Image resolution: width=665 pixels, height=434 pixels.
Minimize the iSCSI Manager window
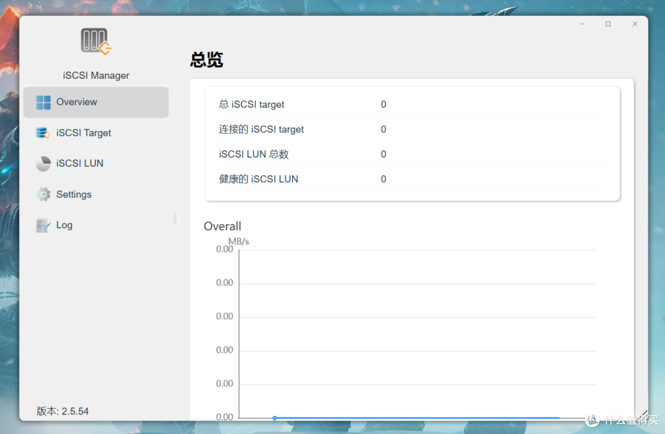[582, 24]
